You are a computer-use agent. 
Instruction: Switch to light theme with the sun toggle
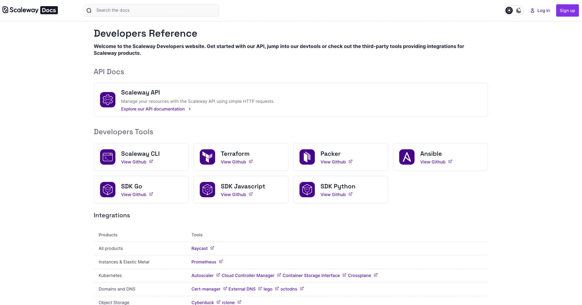click(x=509, y=10)
